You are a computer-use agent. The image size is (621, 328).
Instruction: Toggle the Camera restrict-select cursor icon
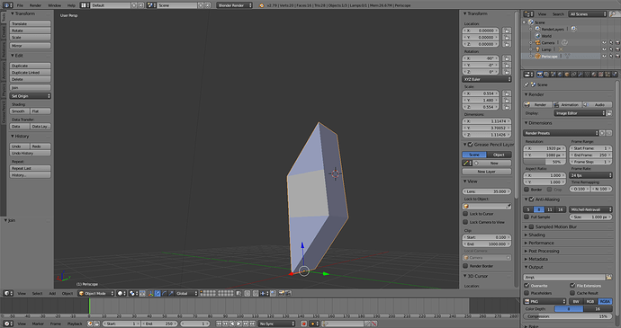coord(611,43)
